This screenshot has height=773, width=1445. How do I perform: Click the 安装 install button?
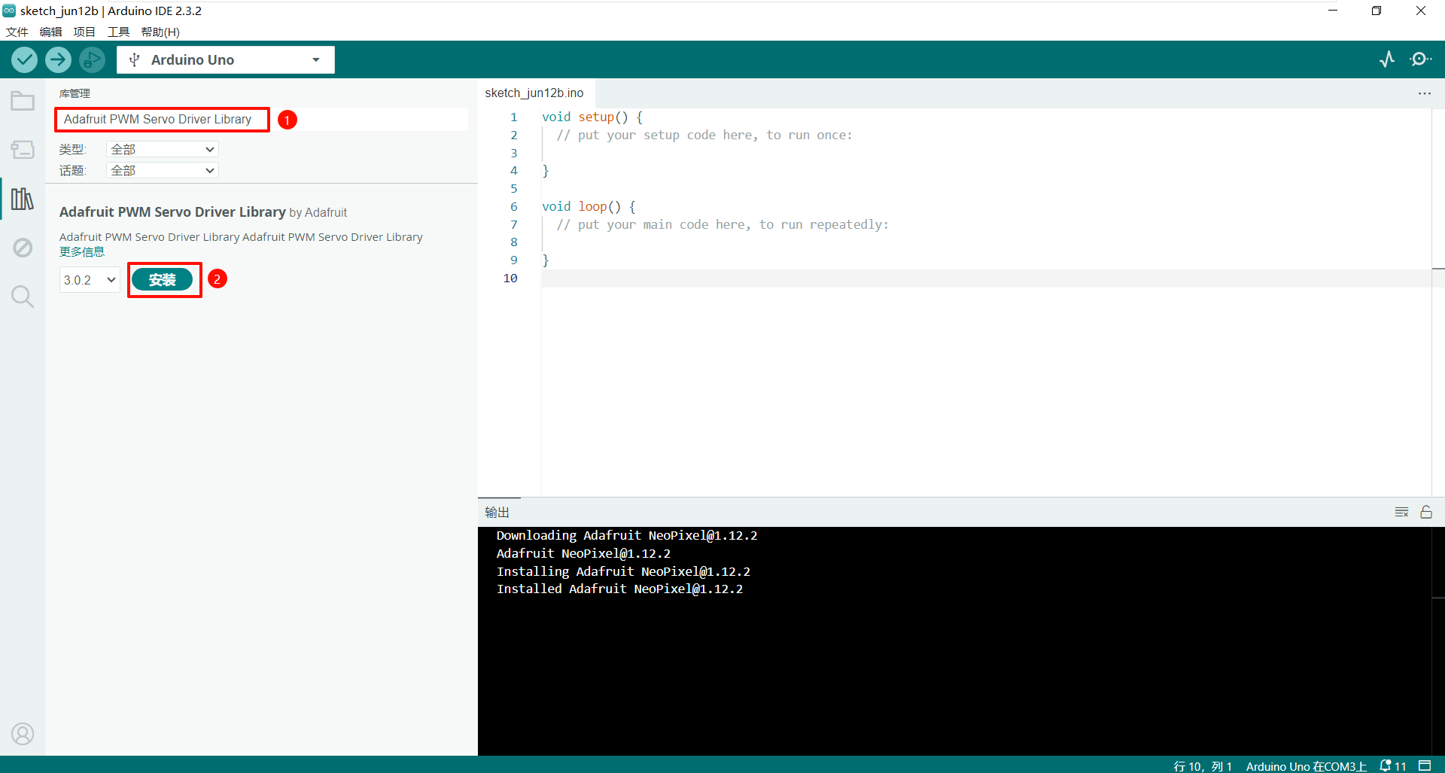(162, 280)
